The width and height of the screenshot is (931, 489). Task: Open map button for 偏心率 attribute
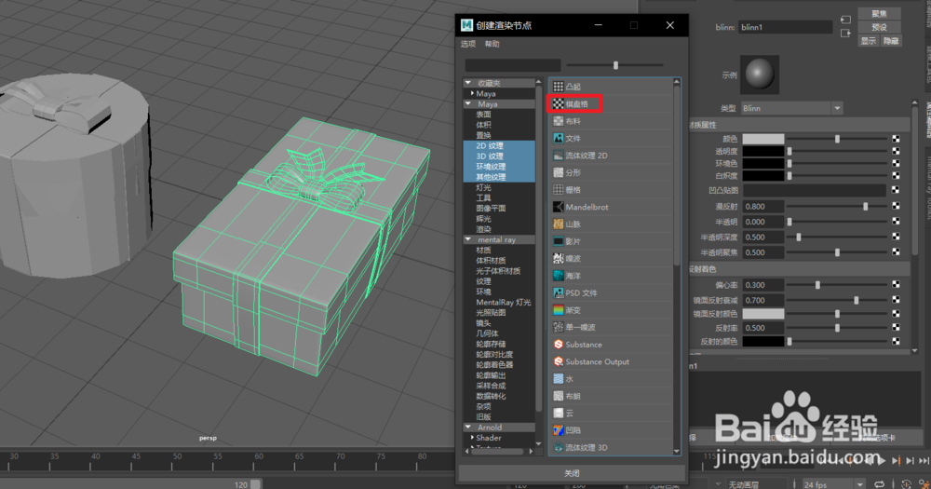896,285
